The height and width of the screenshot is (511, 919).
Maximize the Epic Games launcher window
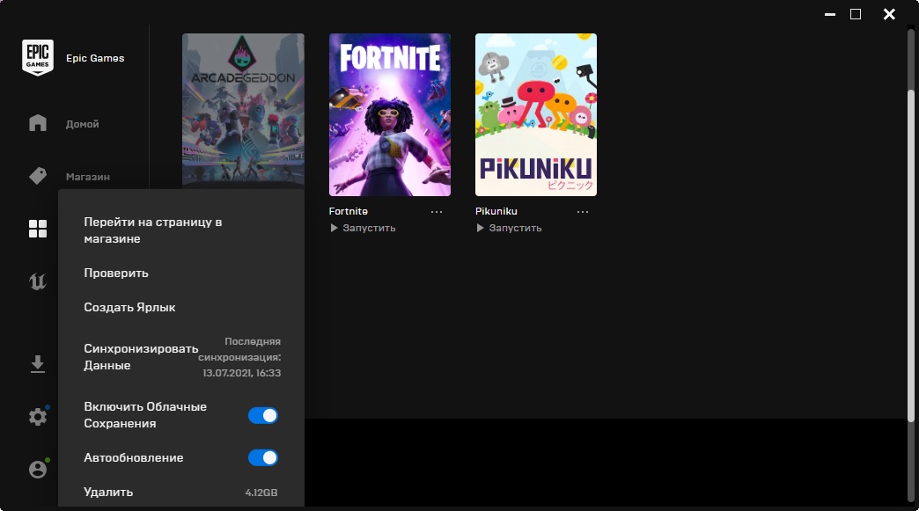[856, 14]
